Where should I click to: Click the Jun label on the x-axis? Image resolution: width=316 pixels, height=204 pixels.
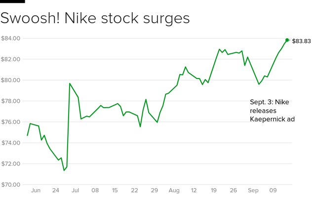point(35,190)
